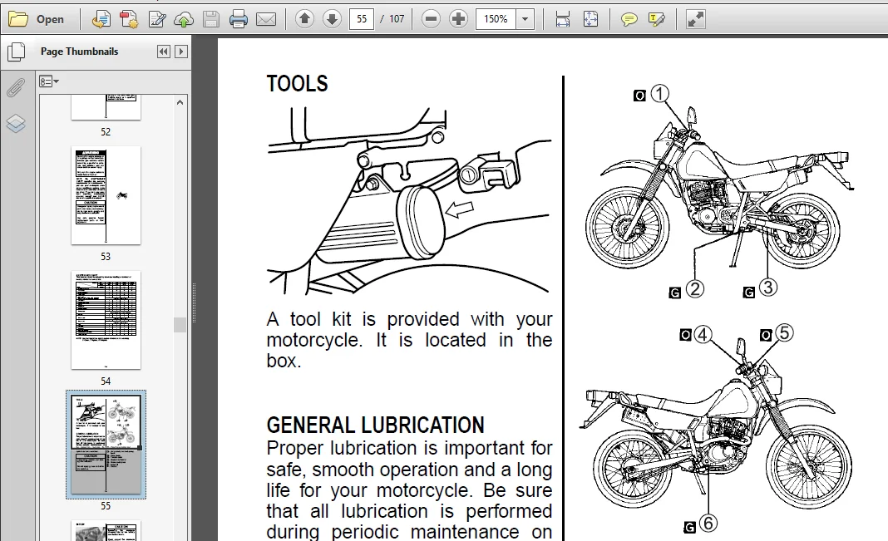
Task: Click the add sticky note comment icon
Action: pyautogui.click(x=629, y=19)
